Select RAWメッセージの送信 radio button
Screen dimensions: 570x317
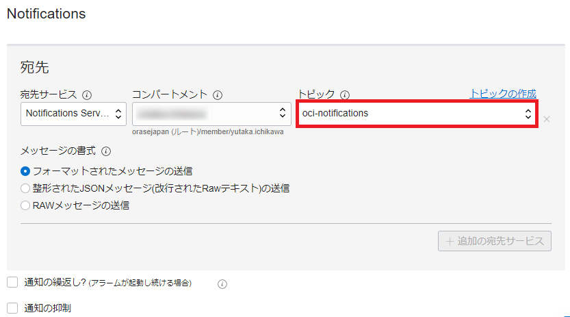(x=25, y=205)
